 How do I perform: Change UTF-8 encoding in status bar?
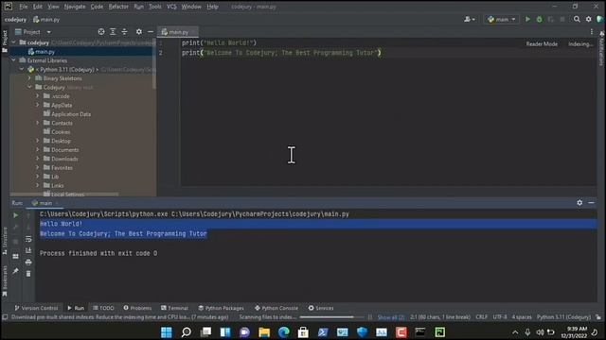[500, 317]
